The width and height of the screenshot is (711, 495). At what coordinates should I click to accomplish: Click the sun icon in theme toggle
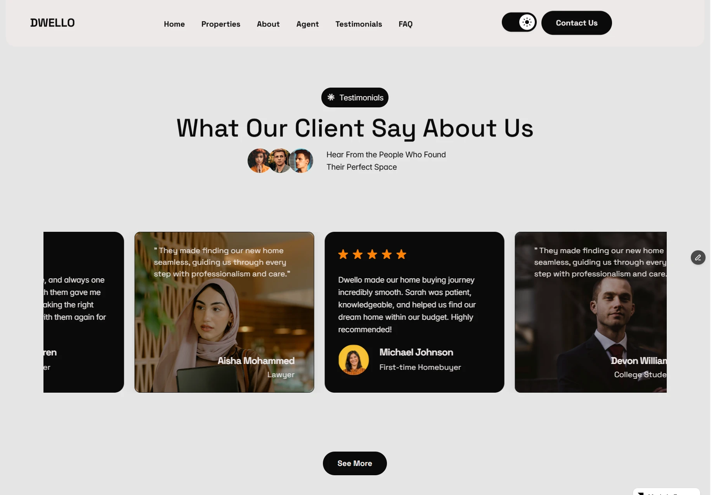click(527, 22)
